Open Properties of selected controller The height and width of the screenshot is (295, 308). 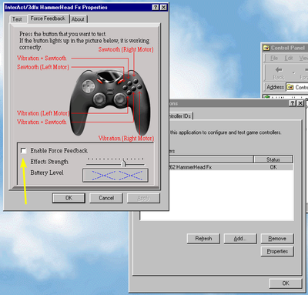[x=277, y=251]
